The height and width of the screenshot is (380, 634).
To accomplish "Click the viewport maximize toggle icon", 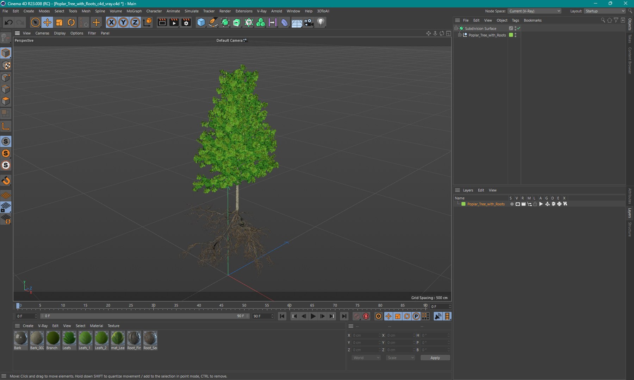I will pyautogui.click(x=448, y=33).
